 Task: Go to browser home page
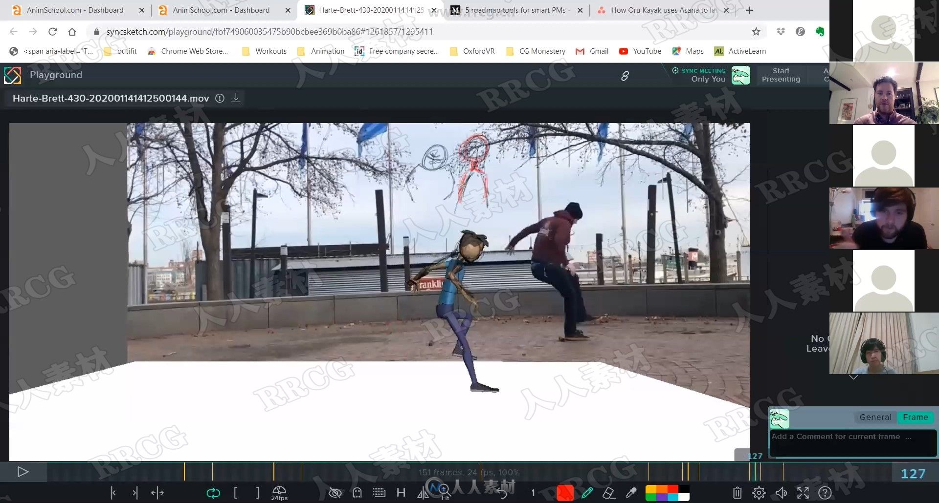point(72,32)
